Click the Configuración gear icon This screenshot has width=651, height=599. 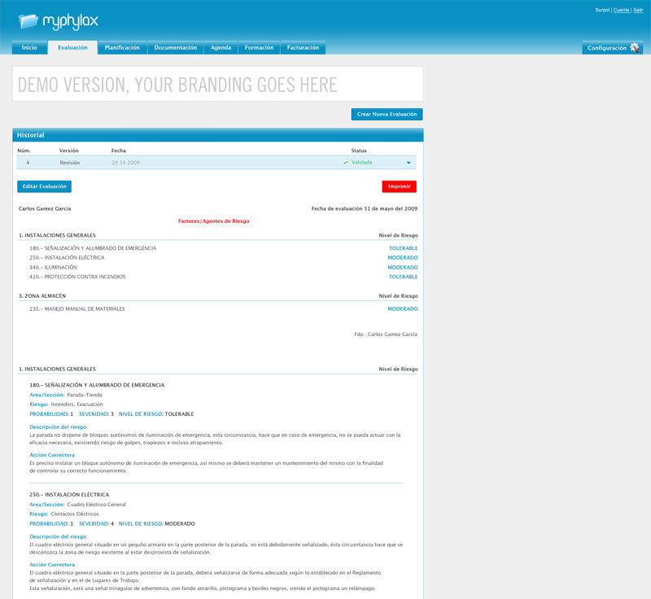(635, 48)
